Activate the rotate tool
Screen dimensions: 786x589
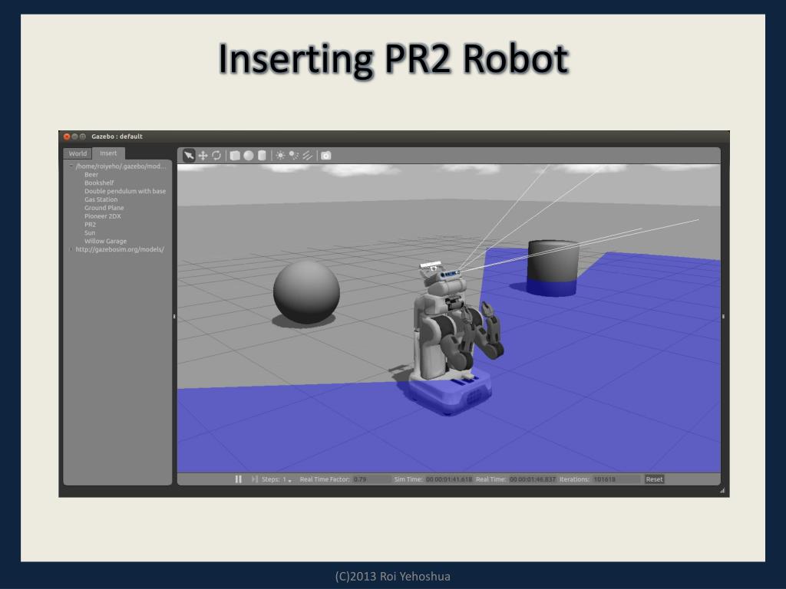coord(216,156)
